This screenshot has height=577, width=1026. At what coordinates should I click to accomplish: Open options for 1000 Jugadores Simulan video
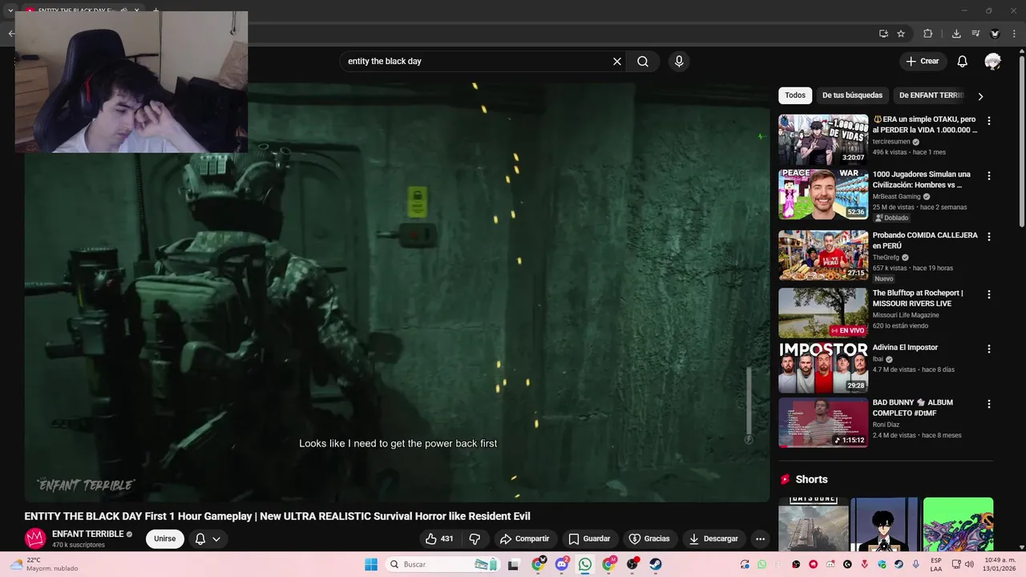[988, 176]
